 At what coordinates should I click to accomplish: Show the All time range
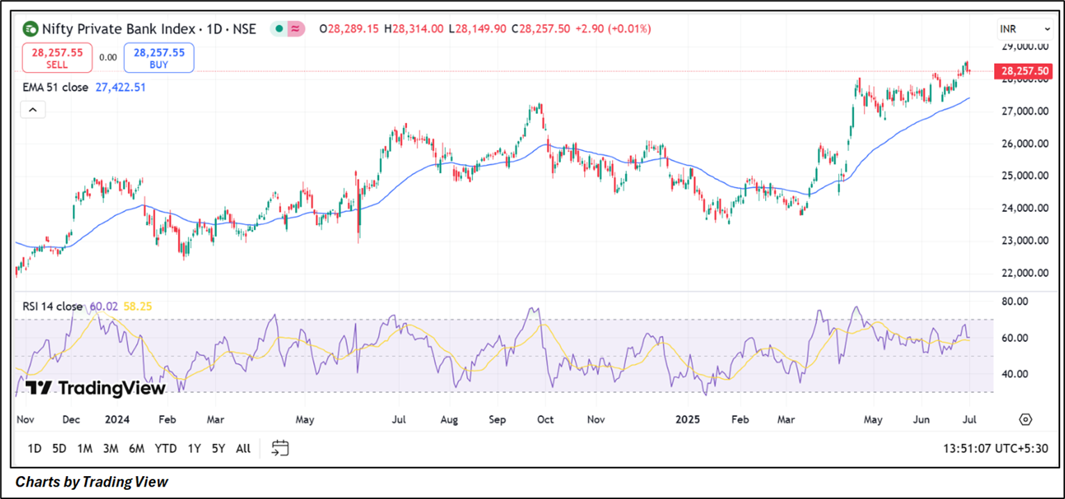tap(243, 449)
